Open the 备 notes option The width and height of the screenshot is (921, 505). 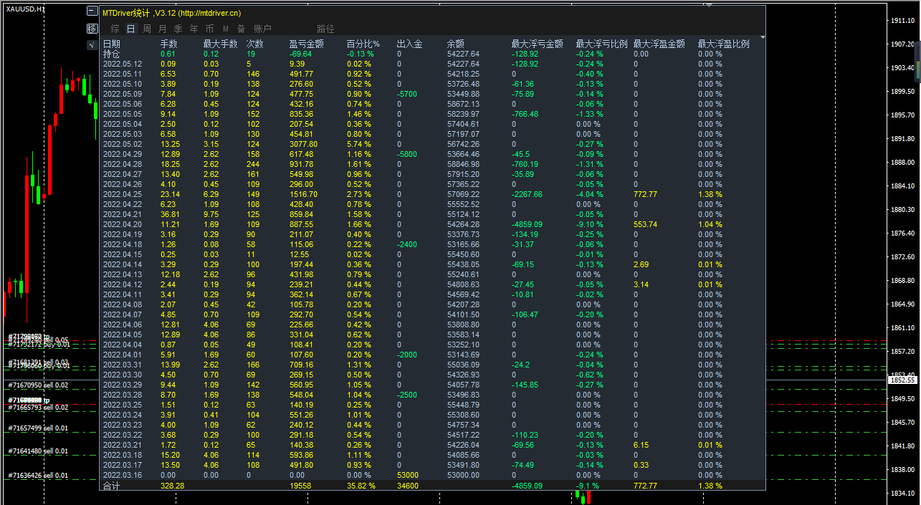pyautogui.click(x=240, y=29)
